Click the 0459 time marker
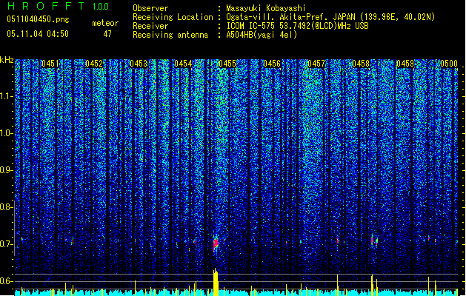The image size is (466, 296). pyautogui.click(x=405, y=64)
